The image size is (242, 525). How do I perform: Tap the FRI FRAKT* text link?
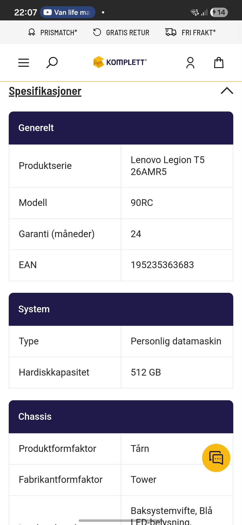[199, 33]
